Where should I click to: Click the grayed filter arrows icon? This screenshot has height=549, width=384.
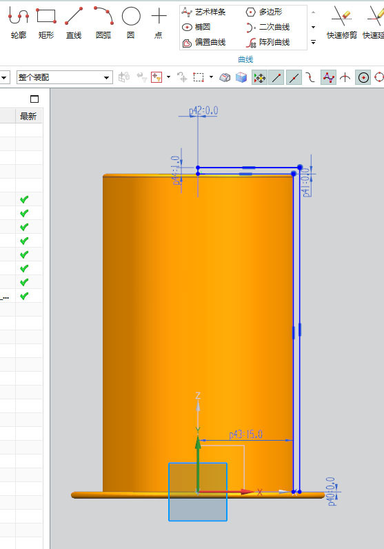[x=141, y=77]
